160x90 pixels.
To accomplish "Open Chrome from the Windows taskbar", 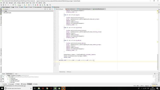I will (47, 88).
